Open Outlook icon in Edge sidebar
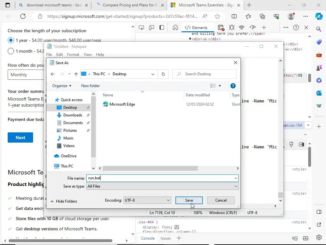 [x=319, y=93]
